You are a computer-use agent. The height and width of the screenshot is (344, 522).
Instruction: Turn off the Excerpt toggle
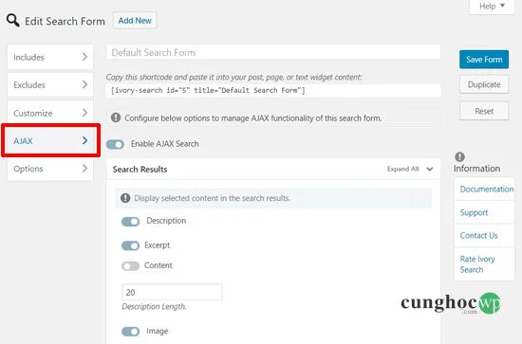click(x=131, y=245)
